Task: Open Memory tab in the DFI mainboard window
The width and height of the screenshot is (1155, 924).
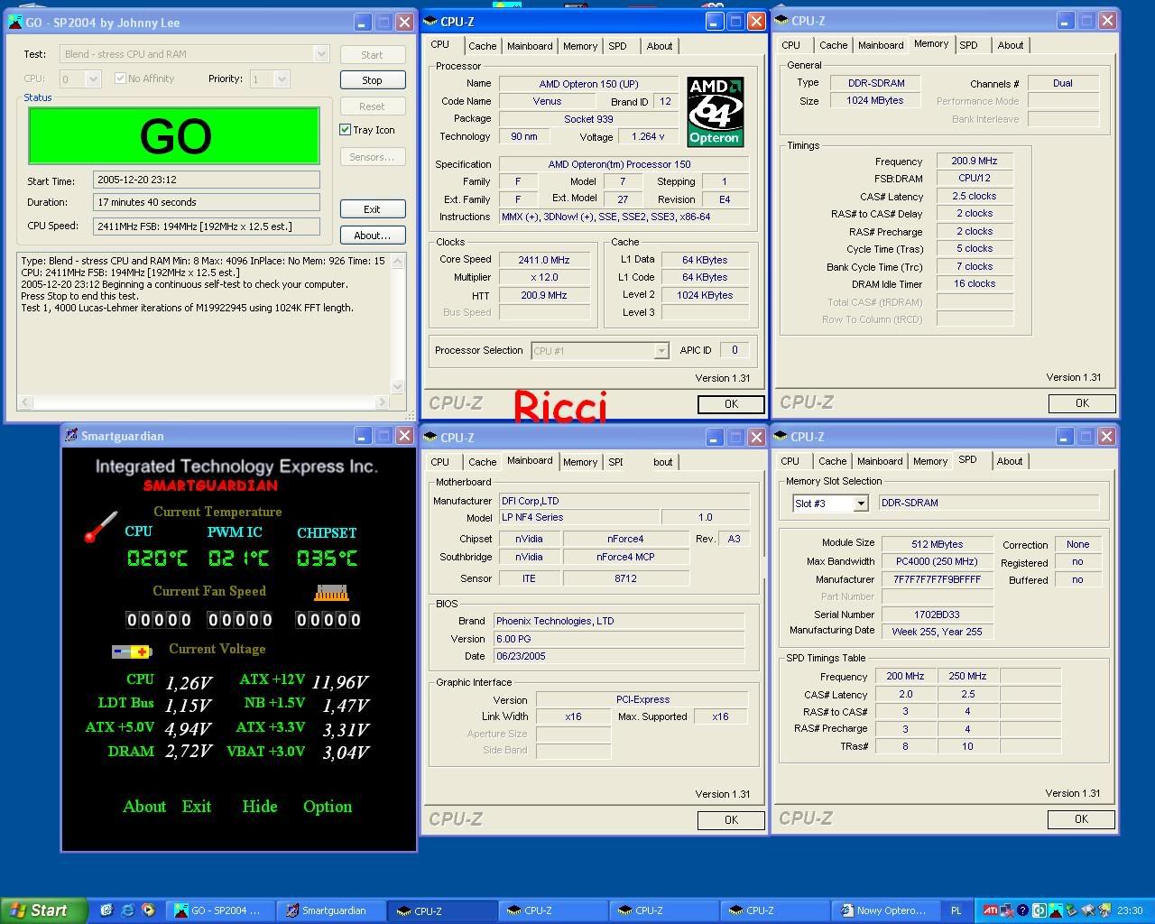Action: point(580,462)
